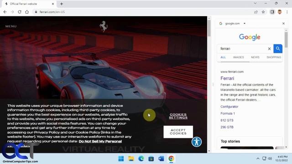Open Do Not Sell My Personal link
This screenshot has height=164, width=292.
pos(100,141)
